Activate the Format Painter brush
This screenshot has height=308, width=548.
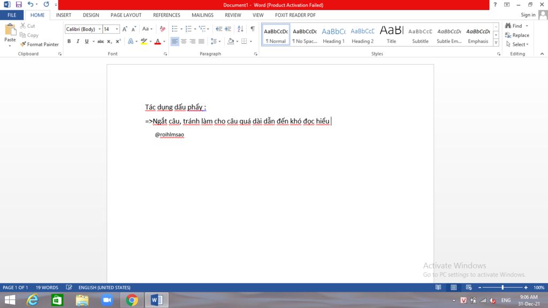[x=39, y=44]
